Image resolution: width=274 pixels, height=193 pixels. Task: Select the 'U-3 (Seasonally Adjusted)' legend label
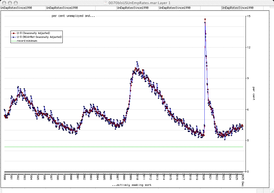(x=33, y=33)
